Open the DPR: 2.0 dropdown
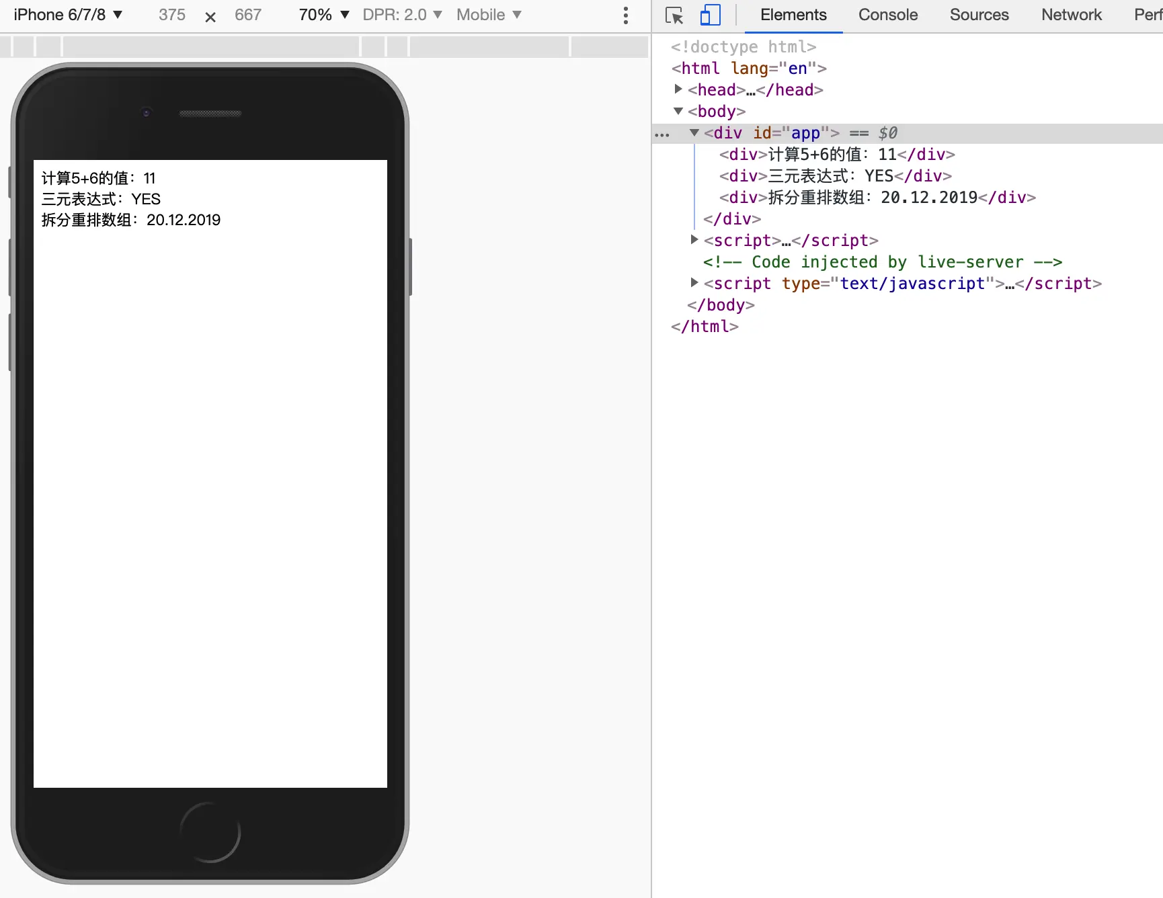The height and width of the screenshot is (898, 1163). coord(402,15)
